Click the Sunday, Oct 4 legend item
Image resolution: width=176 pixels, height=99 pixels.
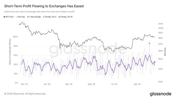coord(50,17)
